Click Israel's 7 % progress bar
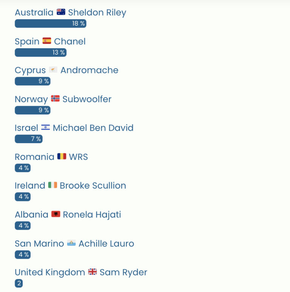This screenshot has width=290, height=292. [x=28, y=139]
